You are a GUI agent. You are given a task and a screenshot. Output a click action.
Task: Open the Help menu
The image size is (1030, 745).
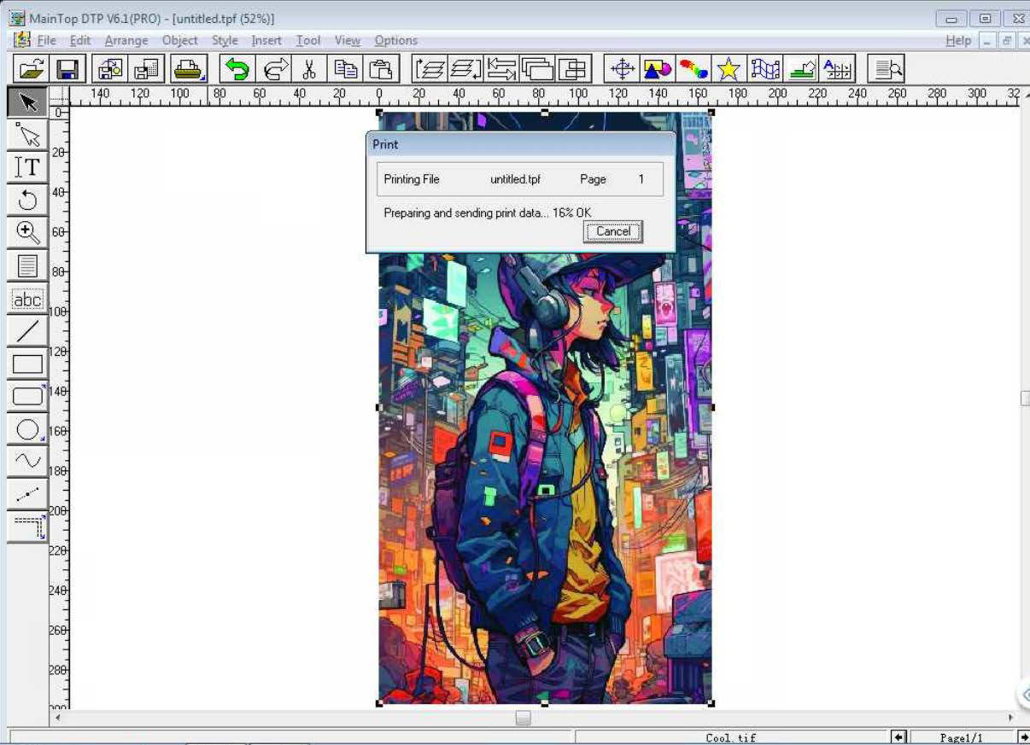958,40
